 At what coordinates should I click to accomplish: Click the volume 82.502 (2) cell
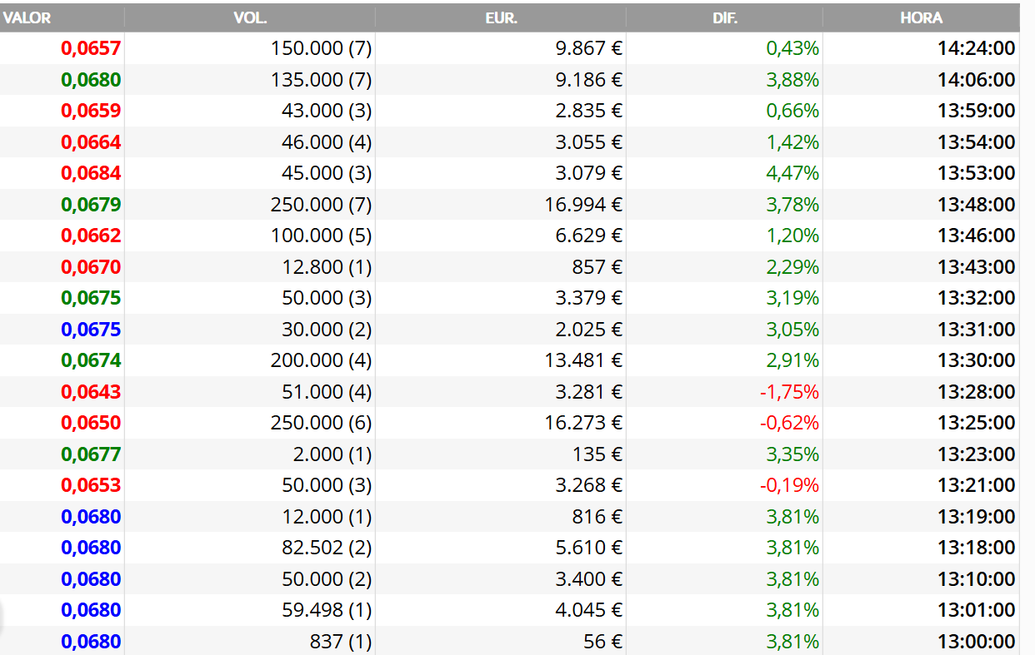(x=327, y=548)
